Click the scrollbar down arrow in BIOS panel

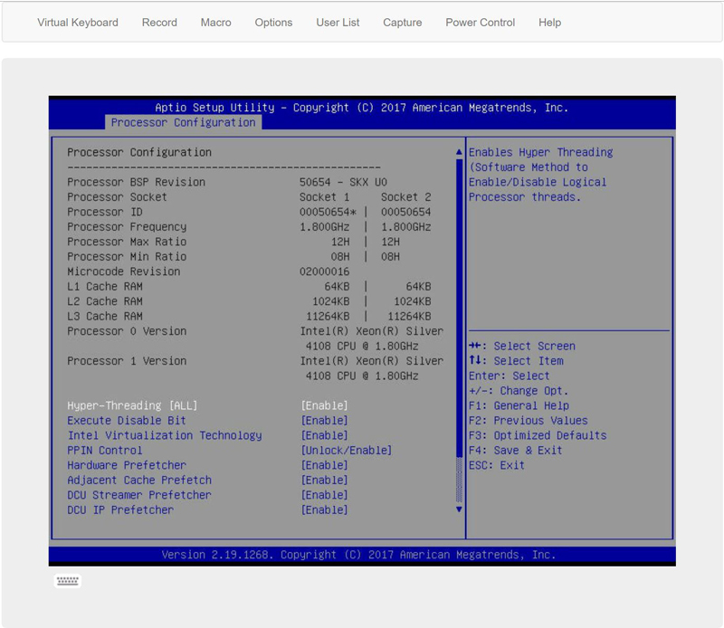pyautogui.click(x=459, y=509)
